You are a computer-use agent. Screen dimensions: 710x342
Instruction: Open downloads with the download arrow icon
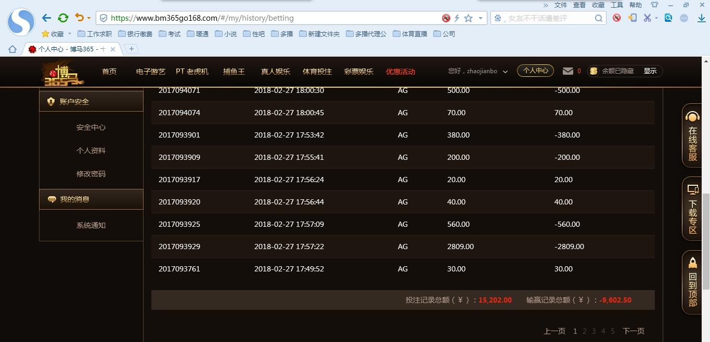tap(701, 18)
